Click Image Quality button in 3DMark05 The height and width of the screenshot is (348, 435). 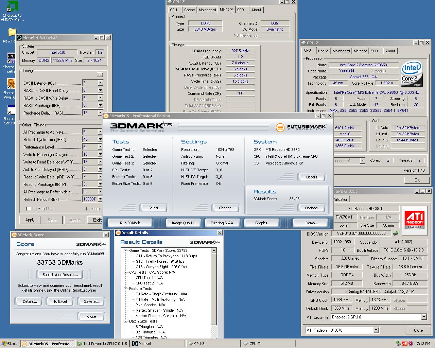coord(184,223)
